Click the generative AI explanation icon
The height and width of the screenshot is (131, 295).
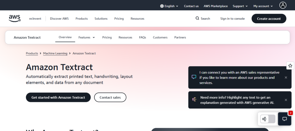(x=194, y=99)
